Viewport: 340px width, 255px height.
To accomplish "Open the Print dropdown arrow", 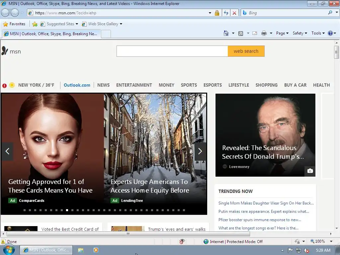I will coord(271,34).
